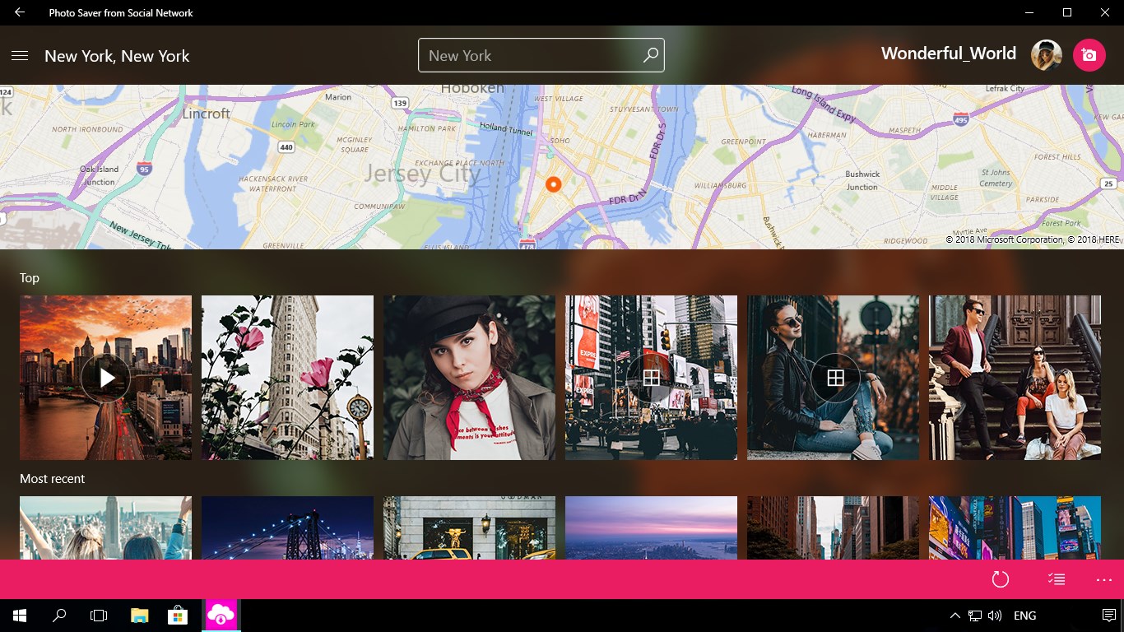Click the search magnifier icon

[x=650, y=55]
